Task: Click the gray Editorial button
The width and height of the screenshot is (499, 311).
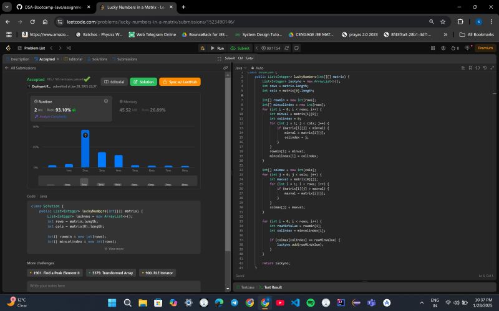Action: tap(114, 82)
